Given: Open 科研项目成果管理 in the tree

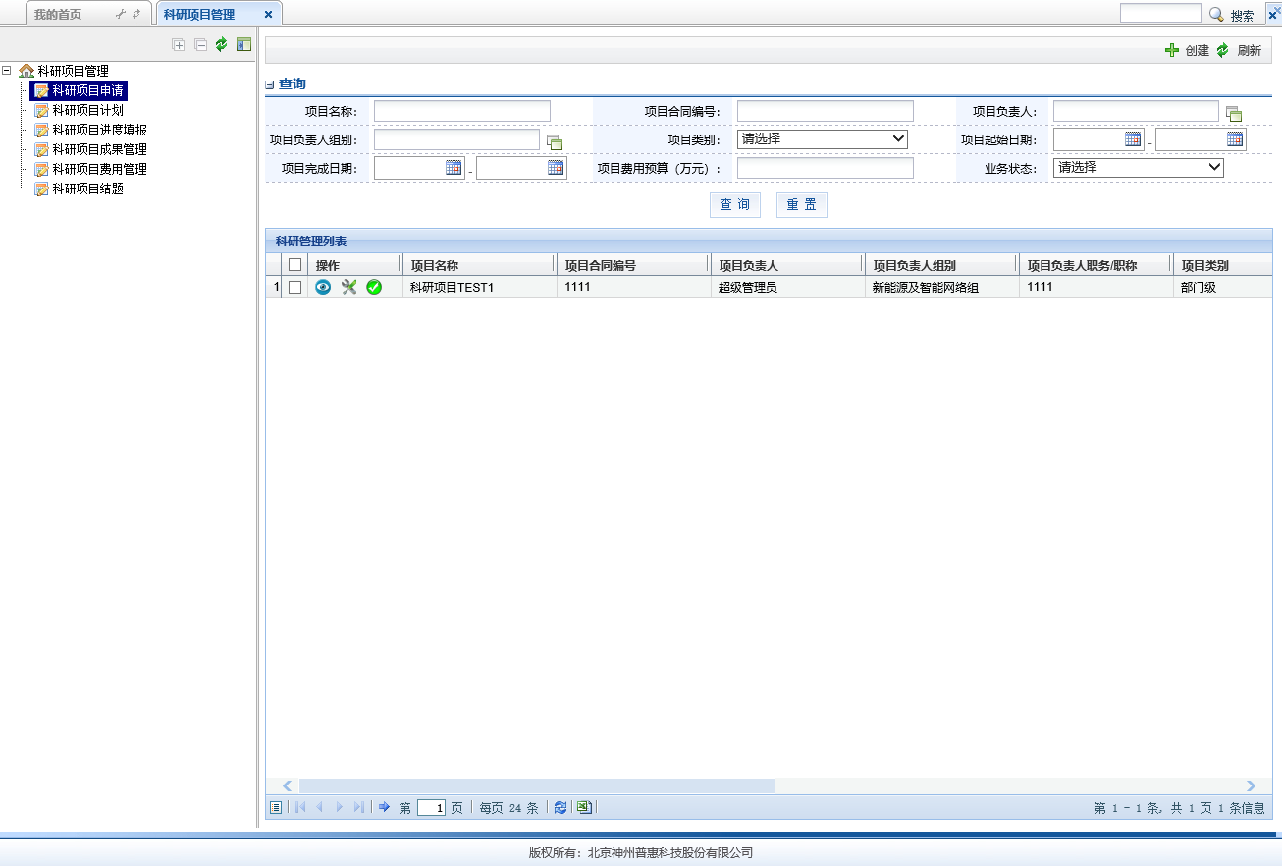Looking at the screenshot, I should pyautogui.click(x=99, y=149).
